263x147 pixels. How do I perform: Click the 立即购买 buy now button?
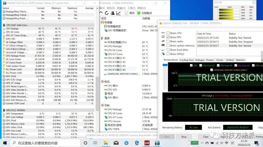coord(144,13)
